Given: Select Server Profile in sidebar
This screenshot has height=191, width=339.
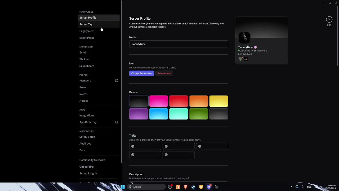Looking at the screenshot, I should pos(99,18).
